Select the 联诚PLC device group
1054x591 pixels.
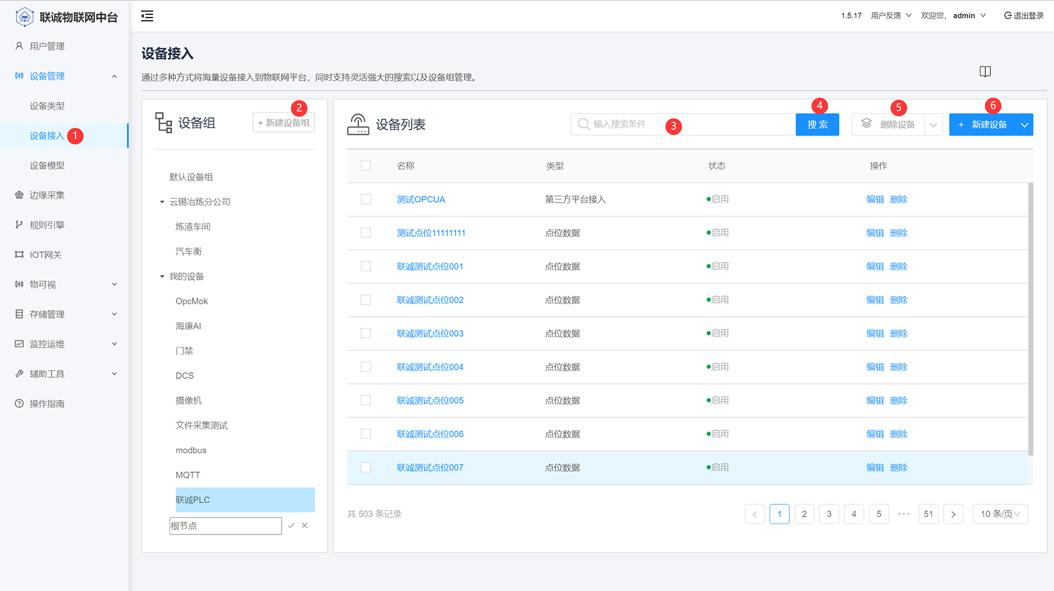tap(245, 500)
